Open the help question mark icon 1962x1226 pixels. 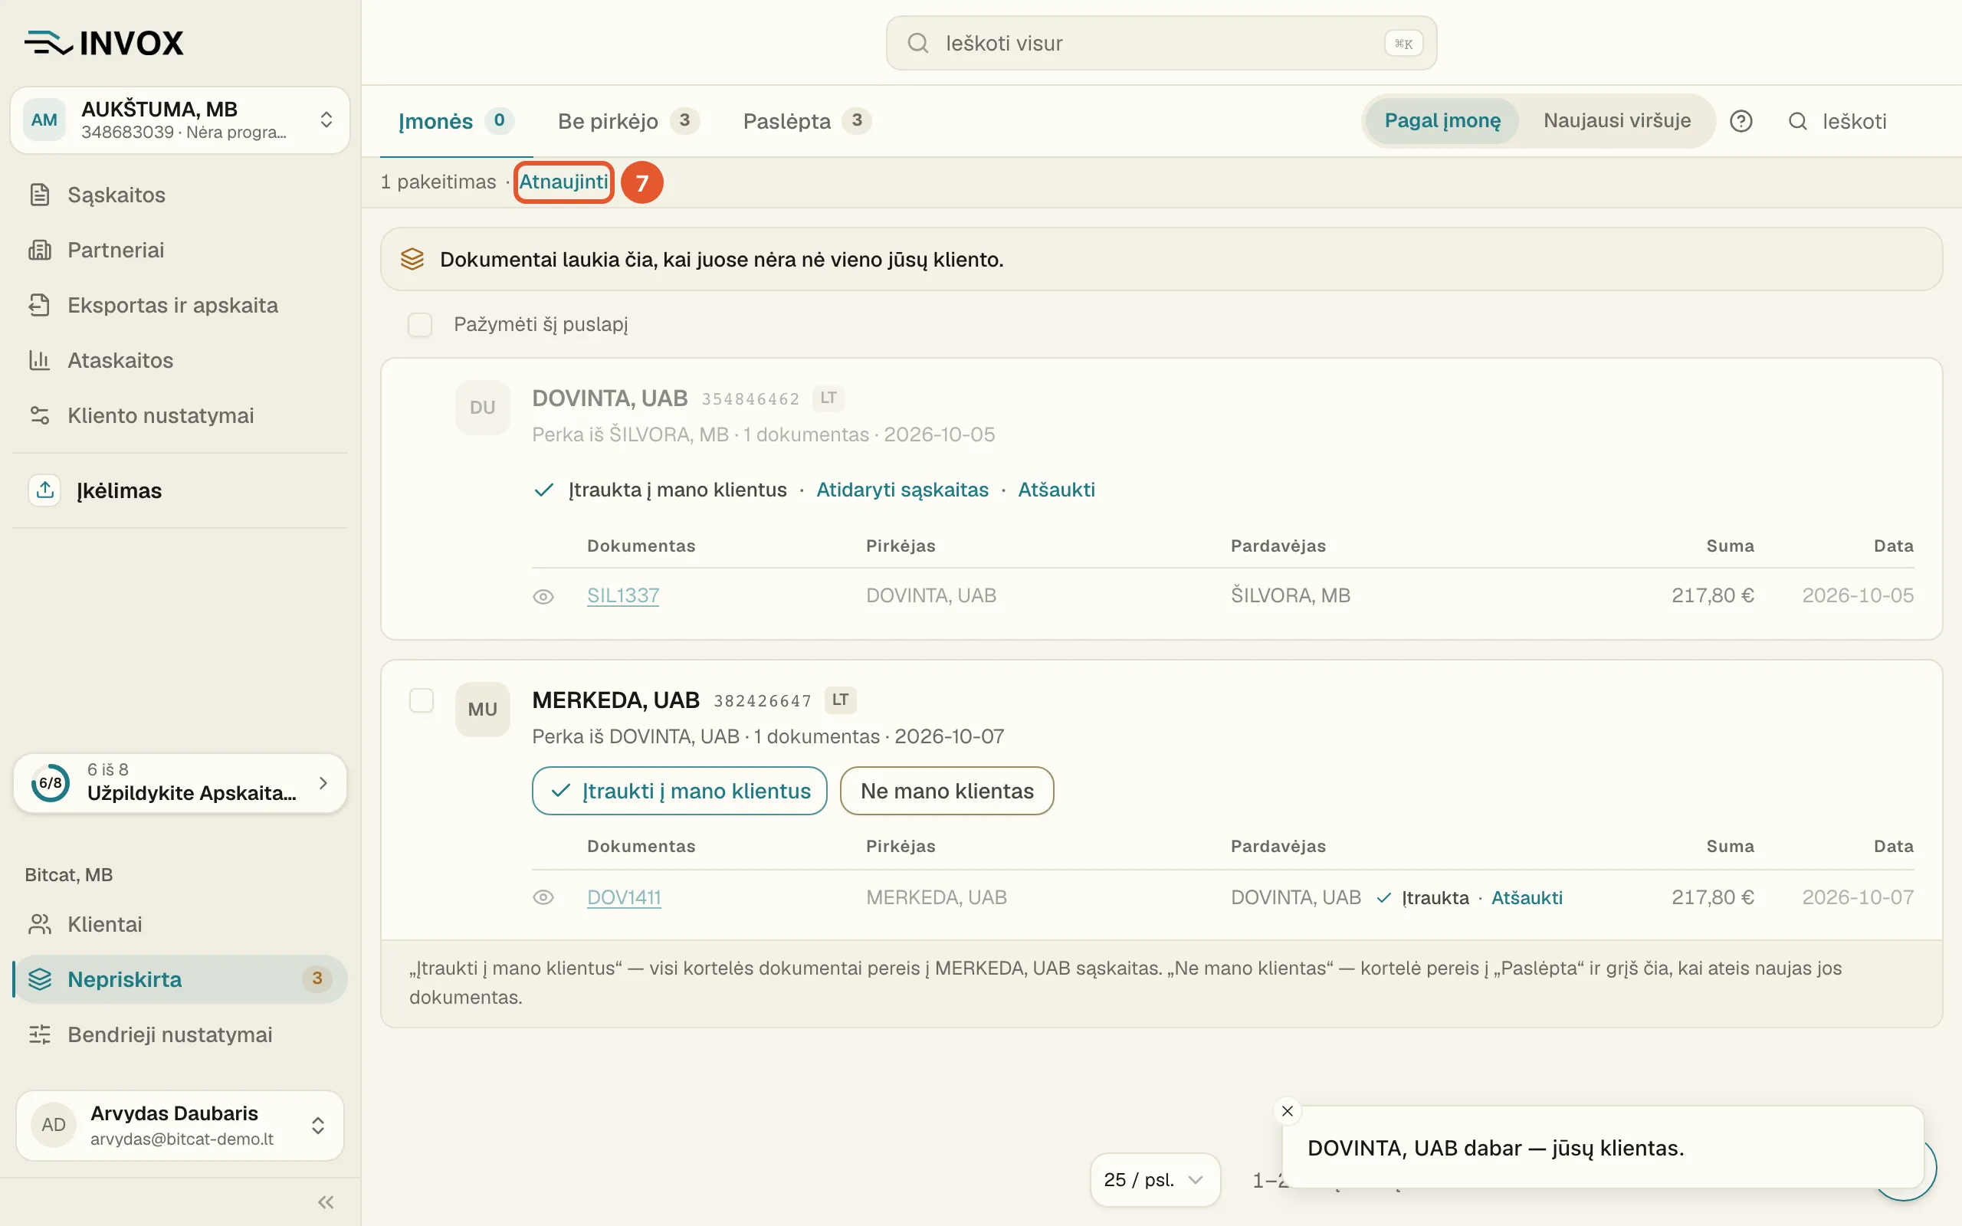click(1741, 122)
